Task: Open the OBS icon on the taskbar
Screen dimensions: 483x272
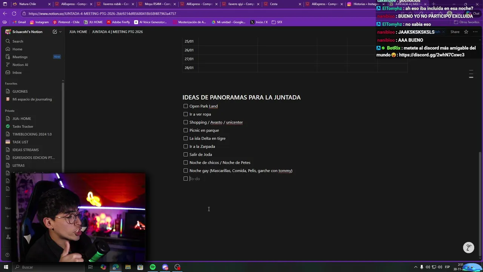Action: 177,267
